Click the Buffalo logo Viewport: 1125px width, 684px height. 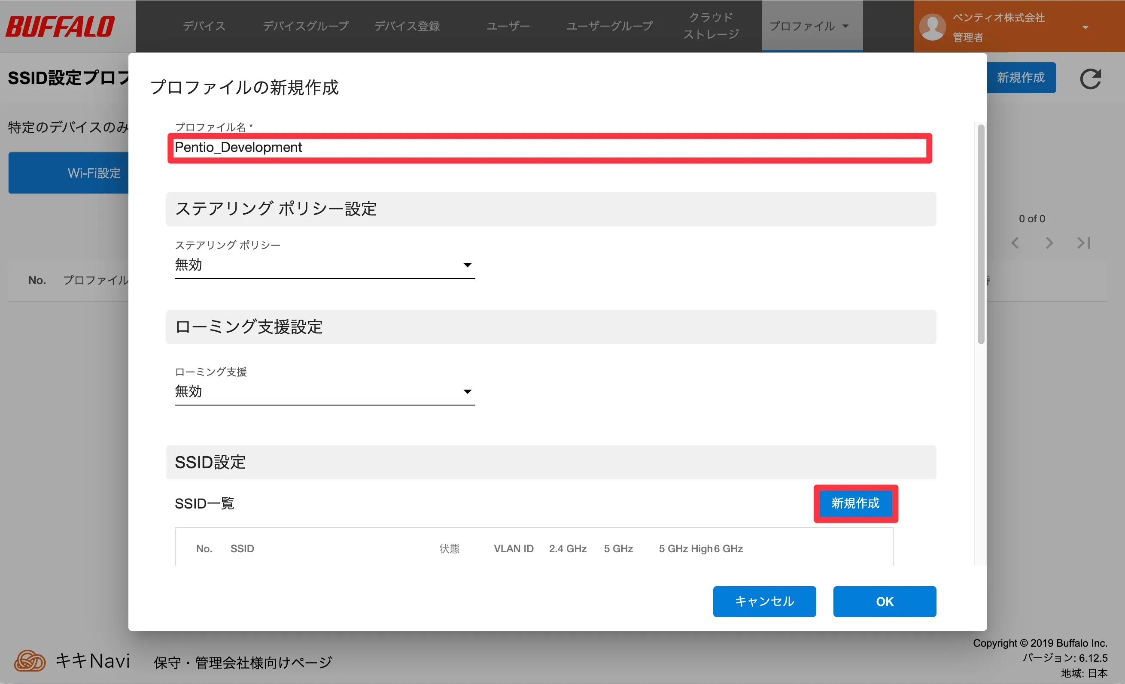pos(60,26)
